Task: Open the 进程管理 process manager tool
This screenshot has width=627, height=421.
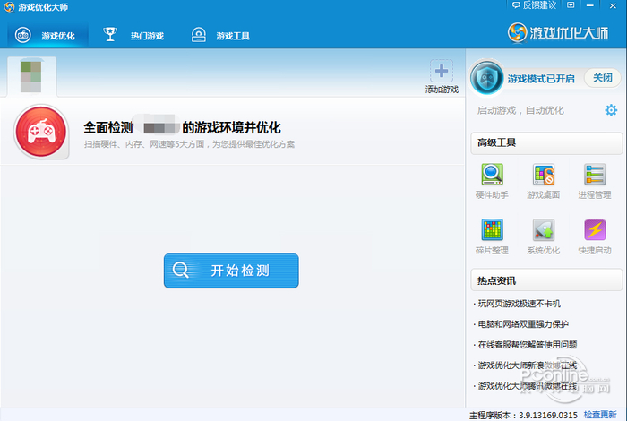Action: 595,181
